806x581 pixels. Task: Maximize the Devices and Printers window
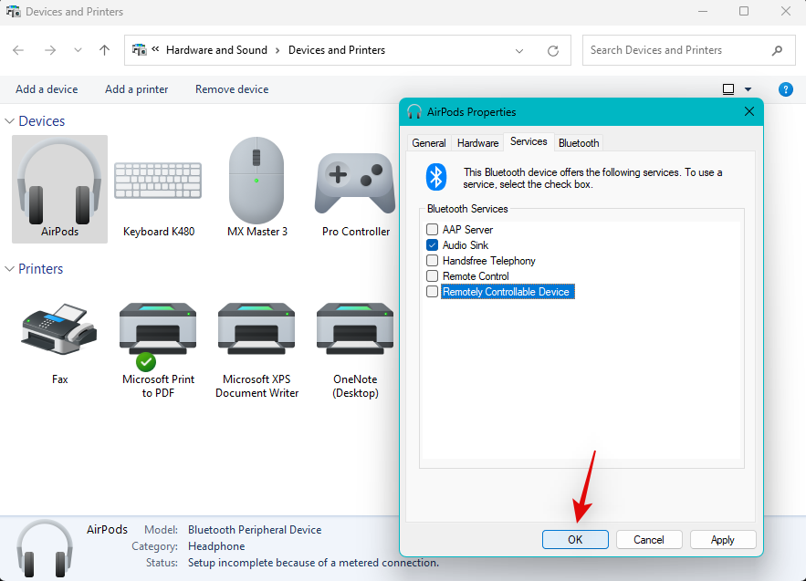tap(744, 11)
